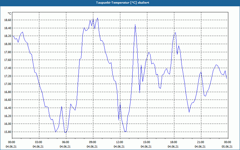Click the 03:00 time axis label

39,142
